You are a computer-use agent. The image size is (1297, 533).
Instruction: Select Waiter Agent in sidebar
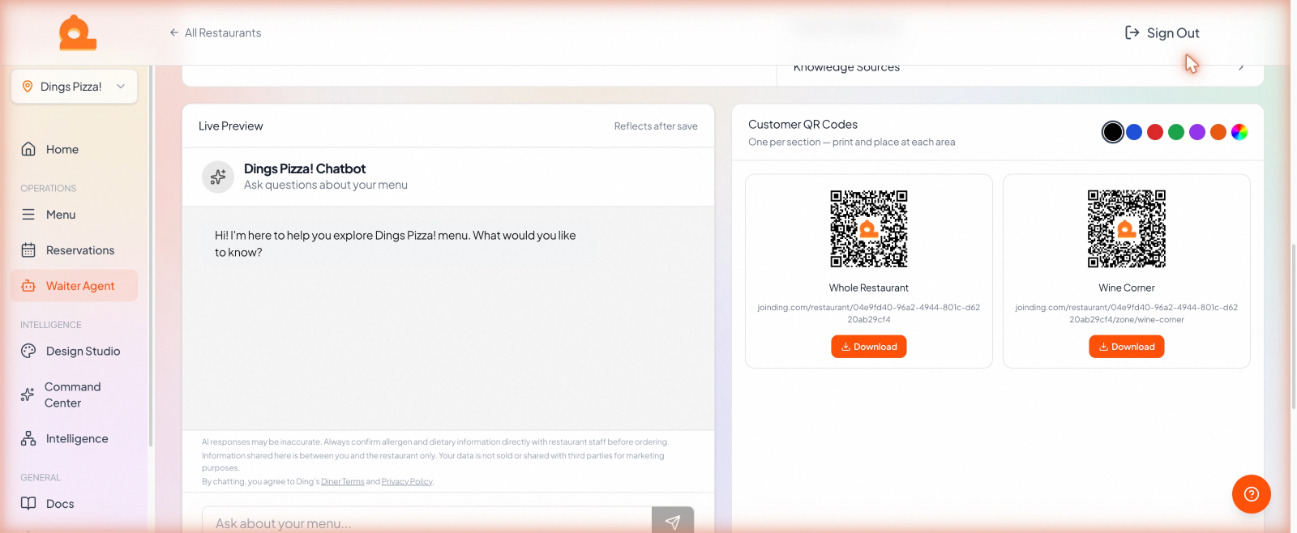[x=75, y=286]
